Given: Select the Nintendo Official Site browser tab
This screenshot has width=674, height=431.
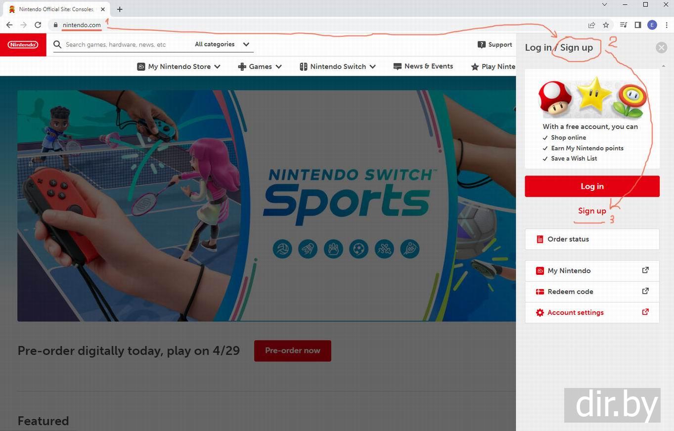Looking at the screenshot, I should click(55, 9).
